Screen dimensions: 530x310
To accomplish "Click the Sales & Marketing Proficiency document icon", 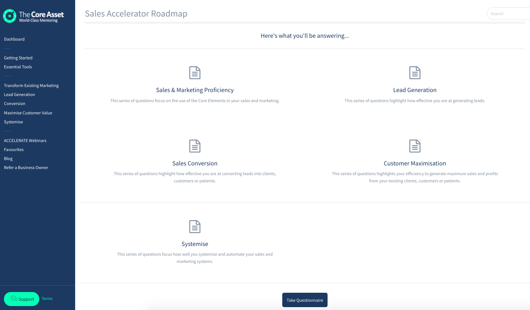I will 195,73.
